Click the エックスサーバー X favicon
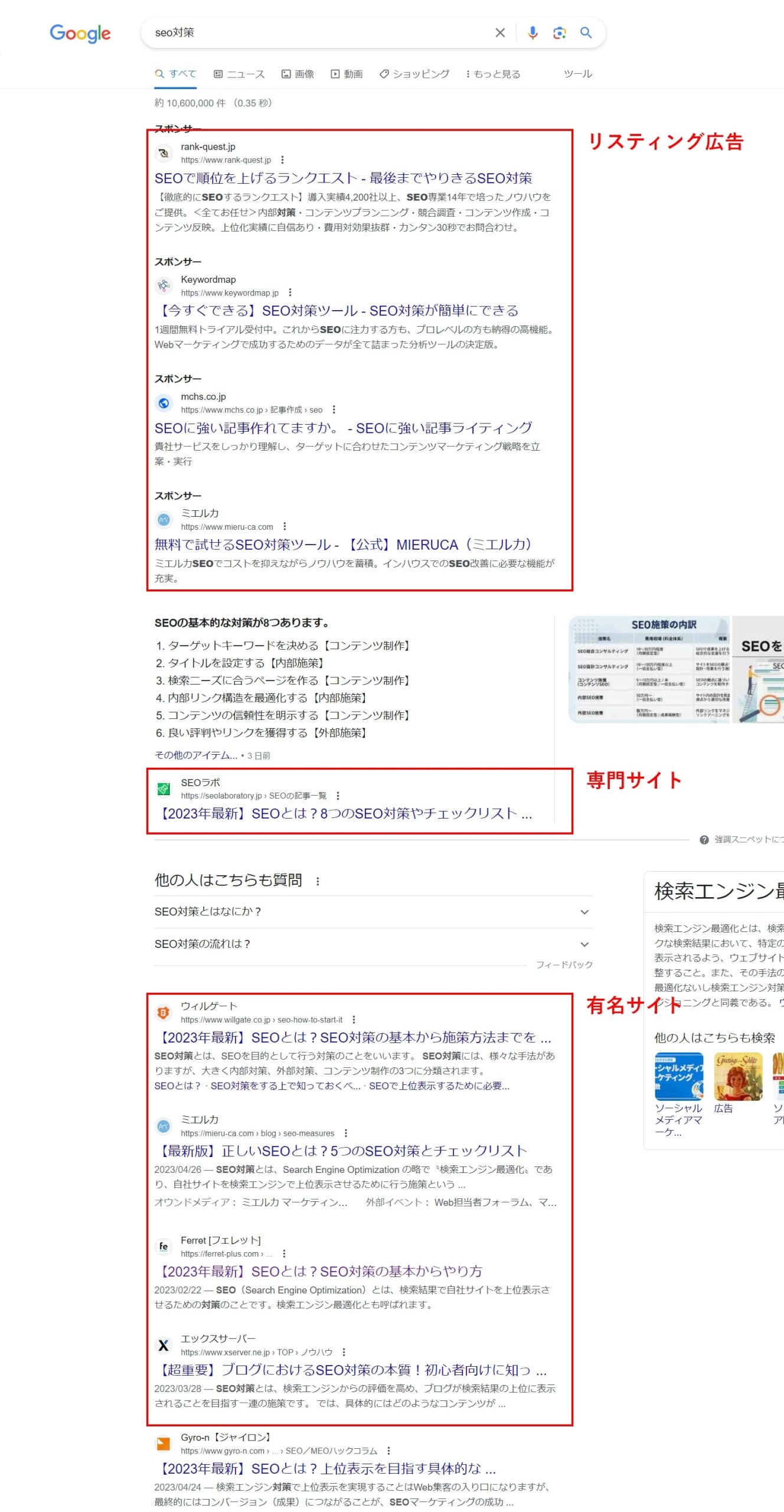 point(164,1345)
